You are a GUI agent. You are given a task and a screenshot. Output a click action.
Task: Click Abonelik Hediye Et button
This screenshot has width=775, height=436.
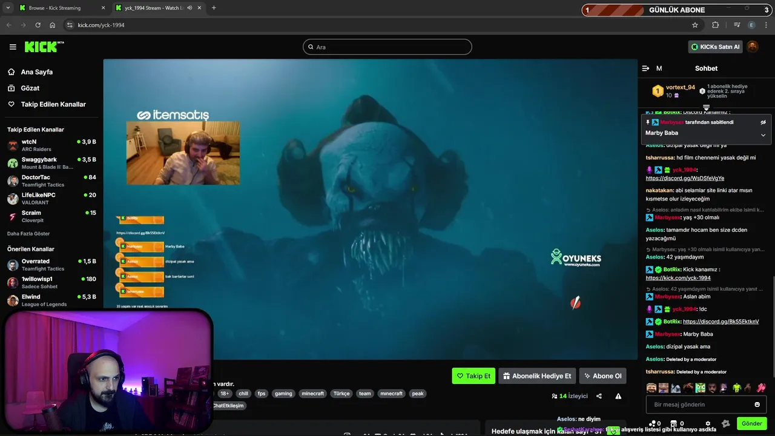[x=537, y=376]
